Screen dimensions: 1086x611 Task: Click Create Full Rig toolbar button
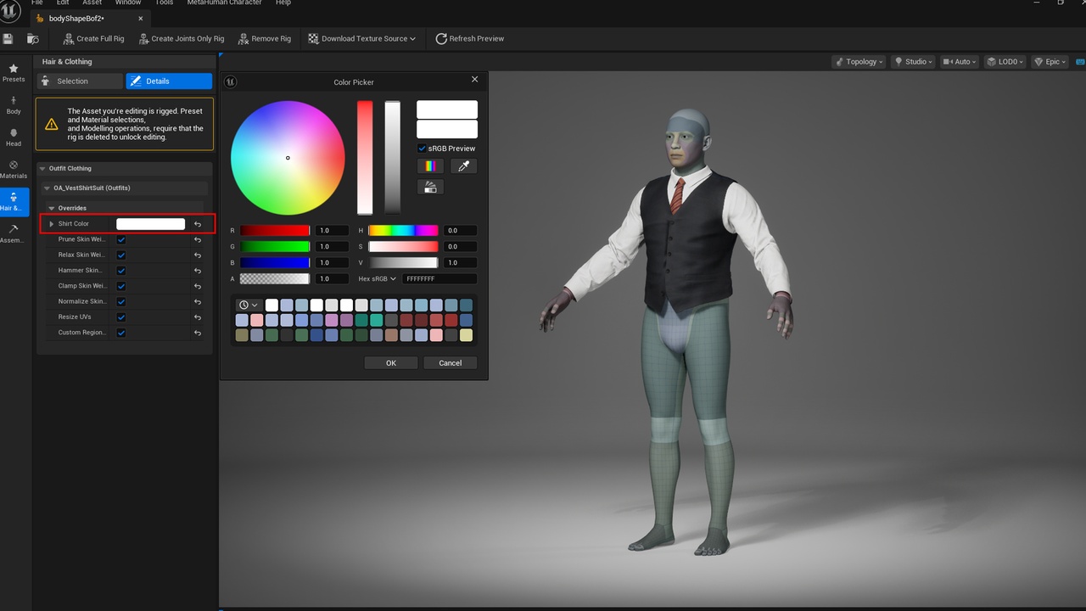click(93, 38)
